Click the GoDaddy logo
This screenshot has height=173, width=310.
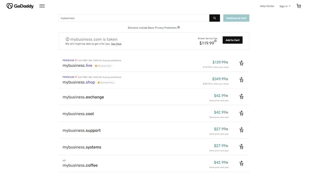(x=20, y=6)
